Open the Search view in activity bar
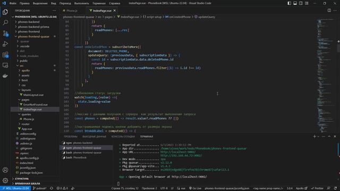 [x=5, y=22]
